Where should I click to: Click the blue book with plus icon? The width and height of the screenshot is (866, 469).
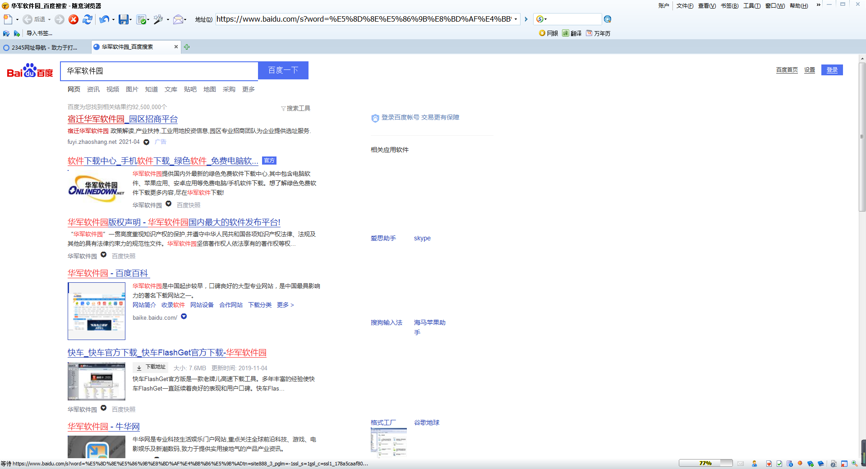tap(810, 464)
